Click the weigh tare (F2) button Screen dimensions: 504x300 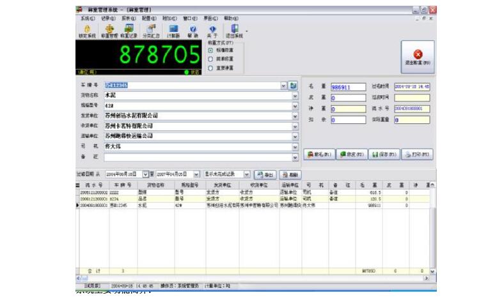tap(352, 154)
